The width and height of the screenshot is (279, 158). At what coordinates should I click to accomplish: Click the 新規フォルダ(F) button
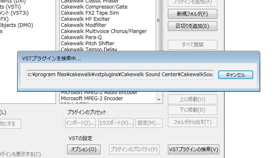click(192, 14)
